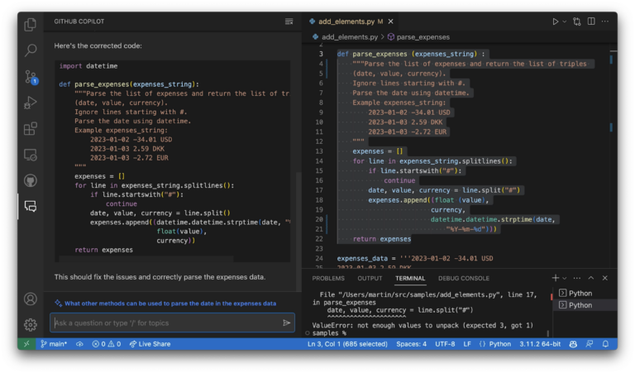
Task: Change file encoding UTF-8
Action: pos(445,344)
